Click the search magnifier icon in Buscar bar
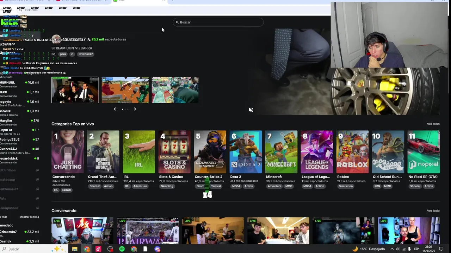 [177, 22]
